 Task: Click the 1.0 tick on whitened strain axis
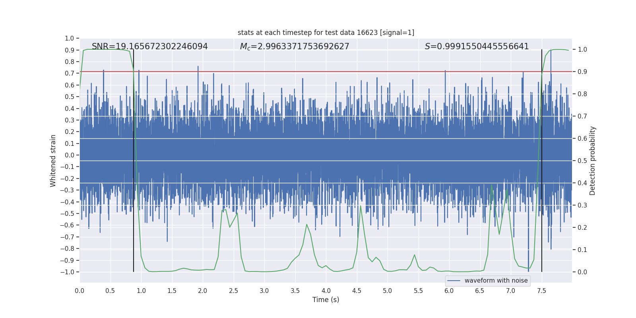click(69, 39)
